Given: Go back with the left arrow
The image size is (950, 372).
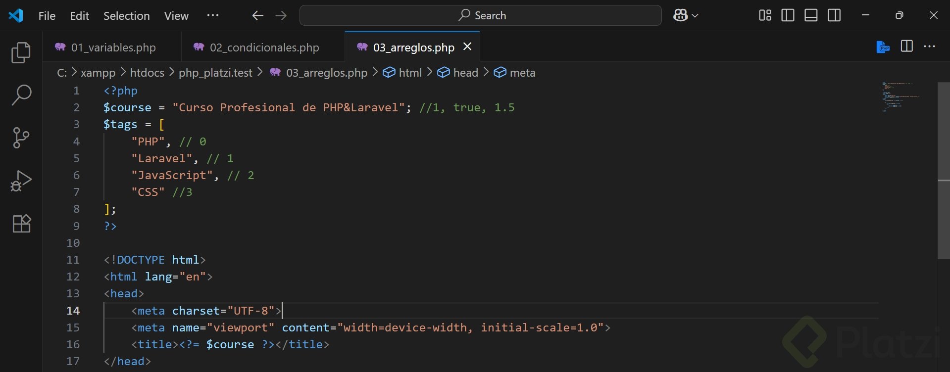Looking at the screenshot, I should (x=257, y=16).
